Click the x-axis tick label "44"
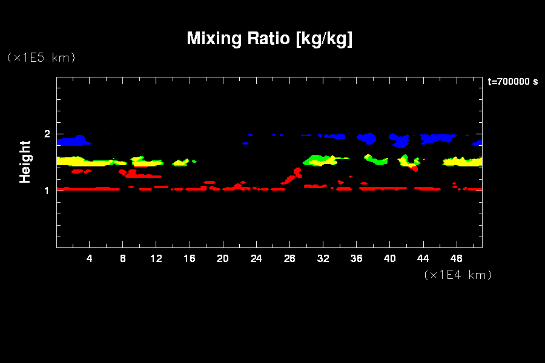The height and width of the screenshot is (363, 545). click(423, 259)
